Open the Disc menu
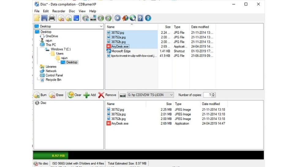Viewport: 297px width, 167px height. click(72, 11)
